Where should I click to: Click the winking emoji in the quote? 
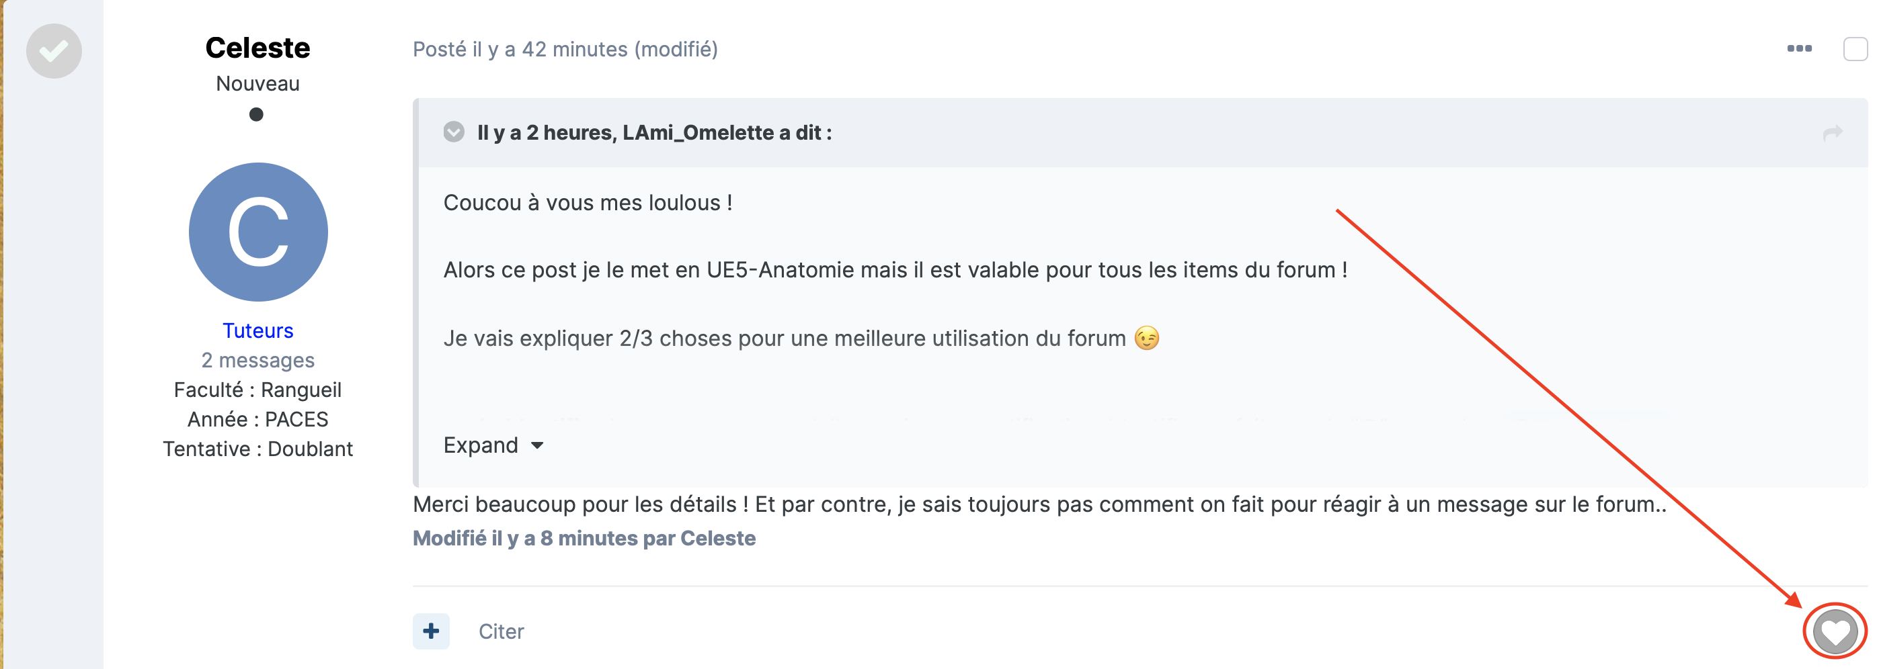point(1146,339)
